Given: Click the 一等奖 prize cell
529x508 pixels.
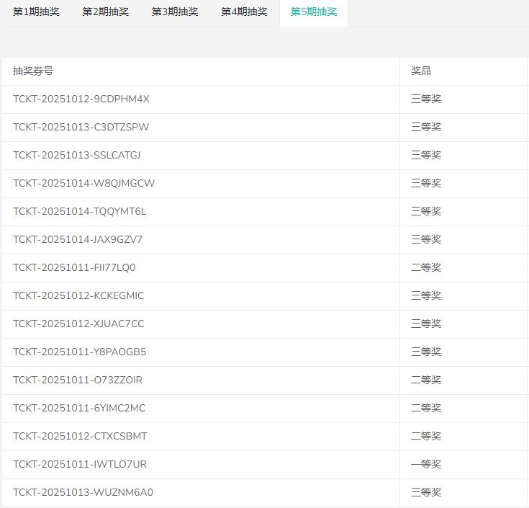Looking at the screenshot, I should tap(426, 464).
